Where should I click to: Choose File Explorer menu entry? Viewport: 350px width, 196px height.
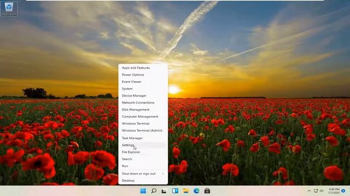click(143, 152)
